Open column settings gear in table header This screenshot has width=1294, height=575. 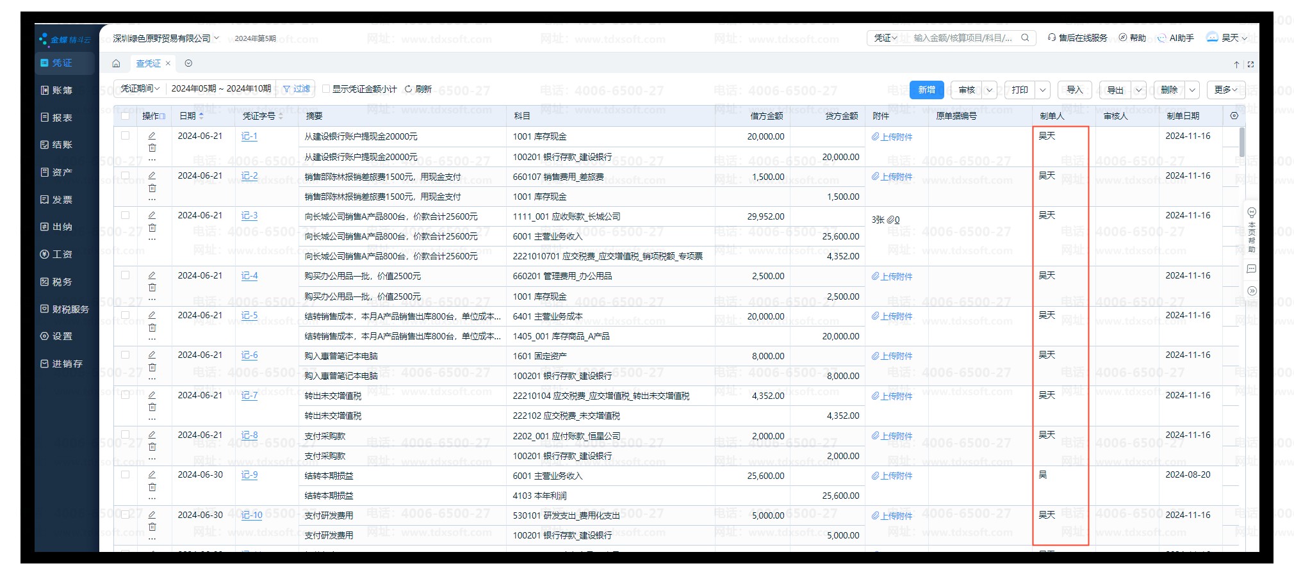(1234, 116)
